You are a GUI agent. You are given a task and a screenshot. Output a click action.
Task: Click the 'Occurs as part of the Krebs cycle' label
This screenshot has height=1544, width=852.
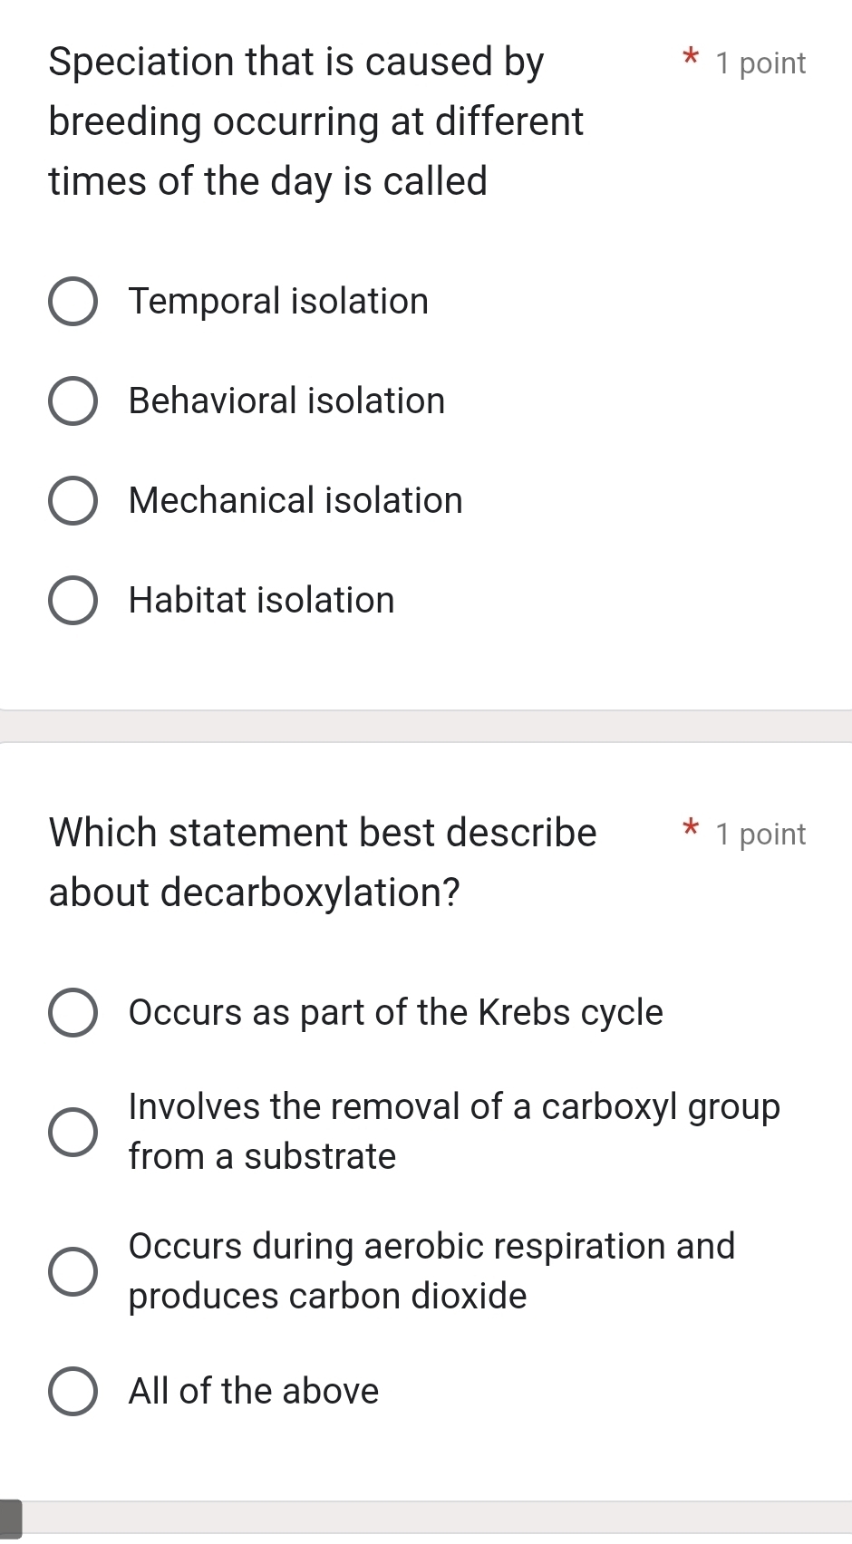[x=396, y=1013]
